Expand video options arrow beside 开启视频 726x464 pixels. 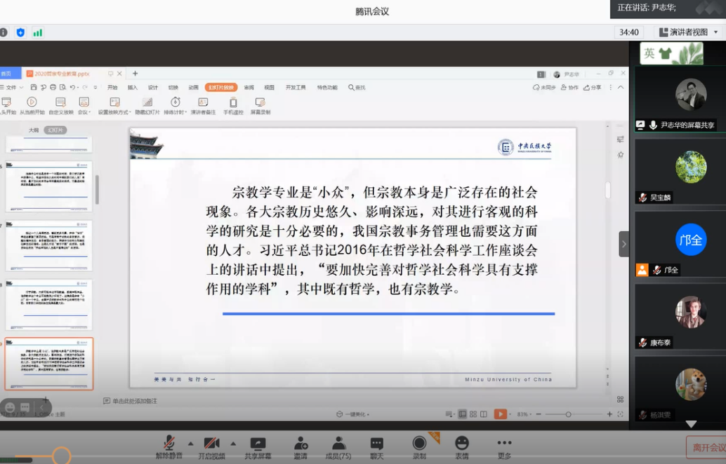pyautogui.click(x=233, y=443)
